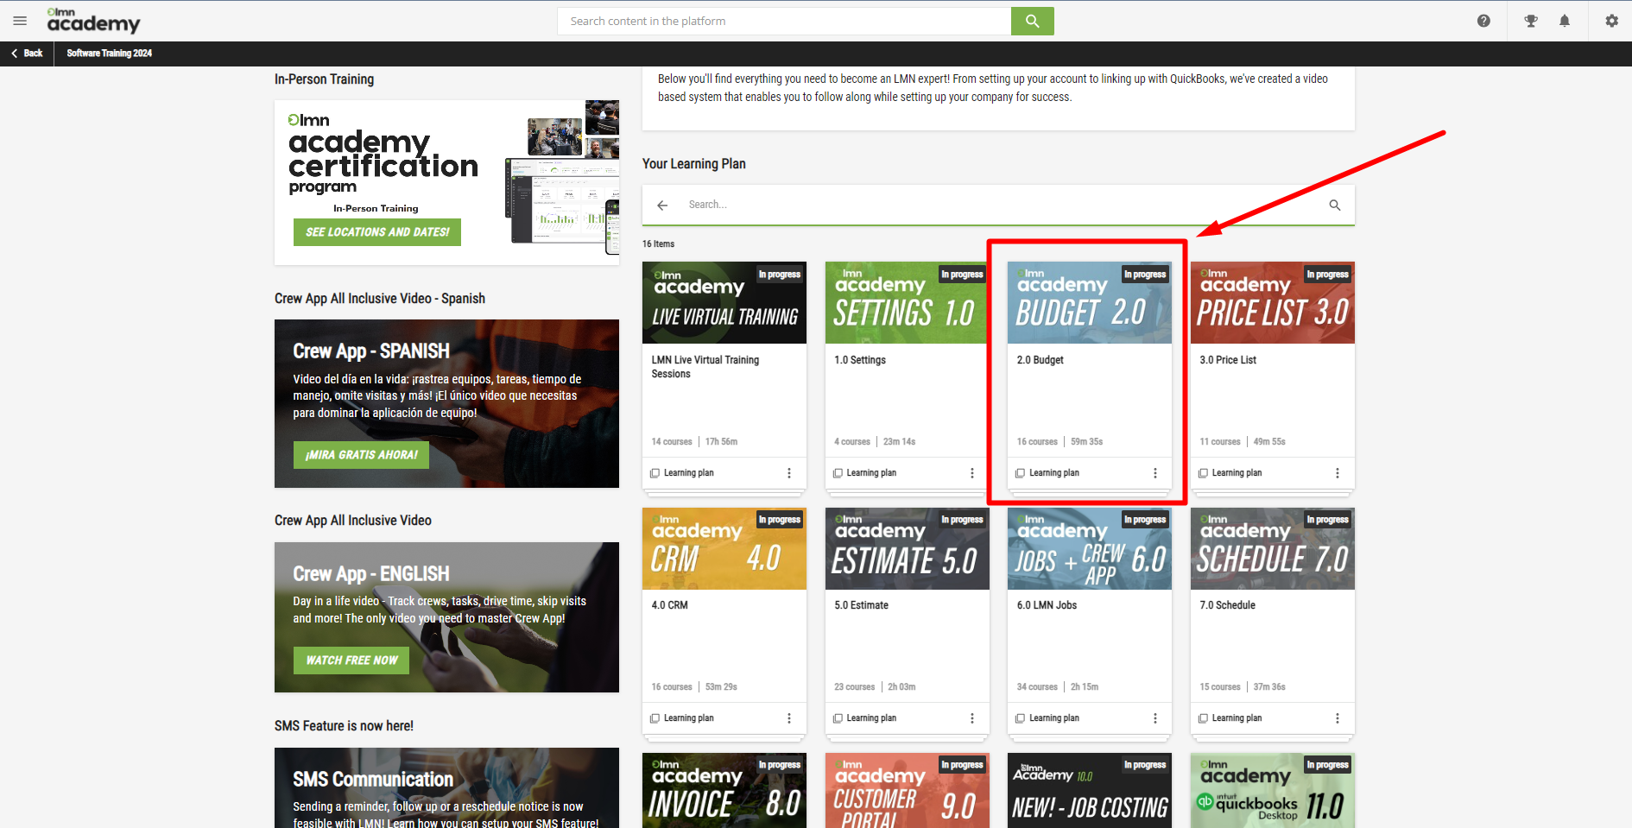Open options menu for 2.0 Budget card
Viewport: 1632px width, 828px height.
[1154, 473]
